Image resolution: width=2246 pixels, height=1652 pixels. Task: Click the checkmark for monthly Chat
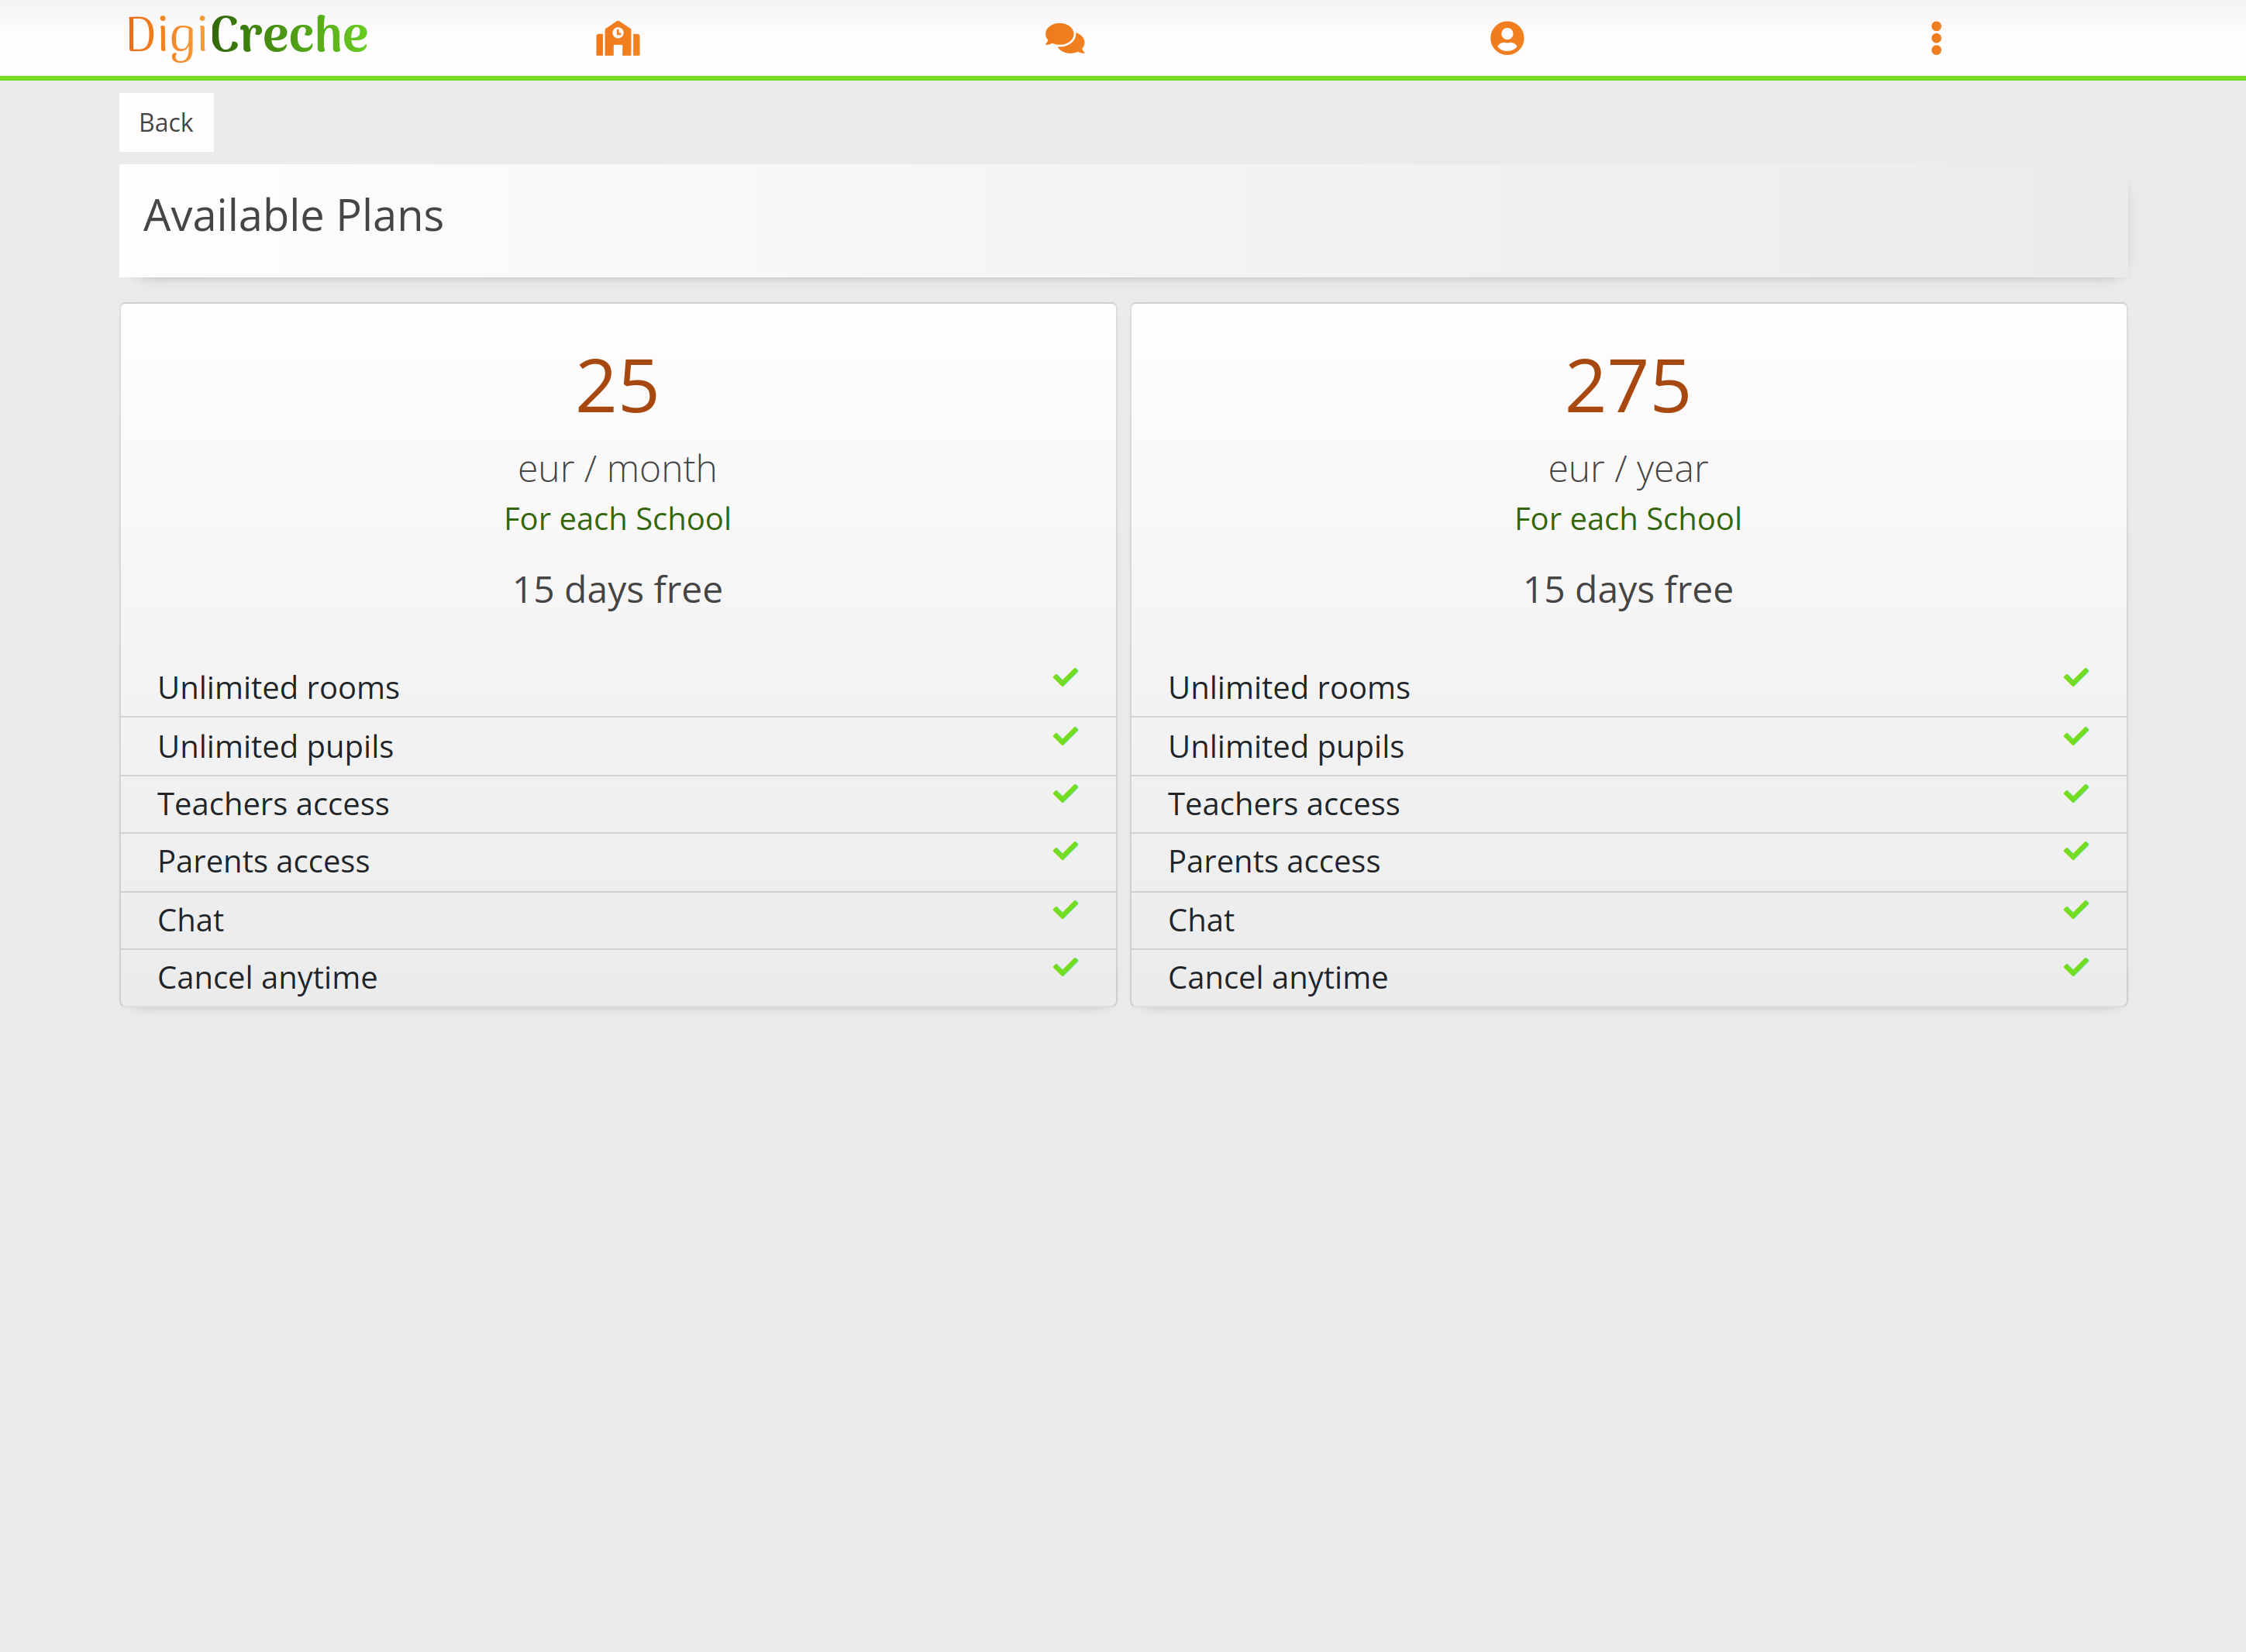pos(1066,909)
